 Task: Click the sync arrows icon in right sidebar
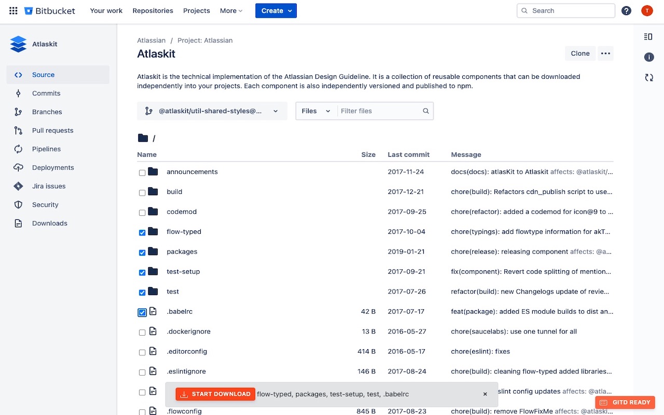(x=648, y=77)
